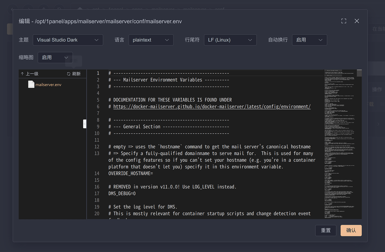Collapse the file tree with edge chevron
The image size is (385, 252).
point(85,124)
